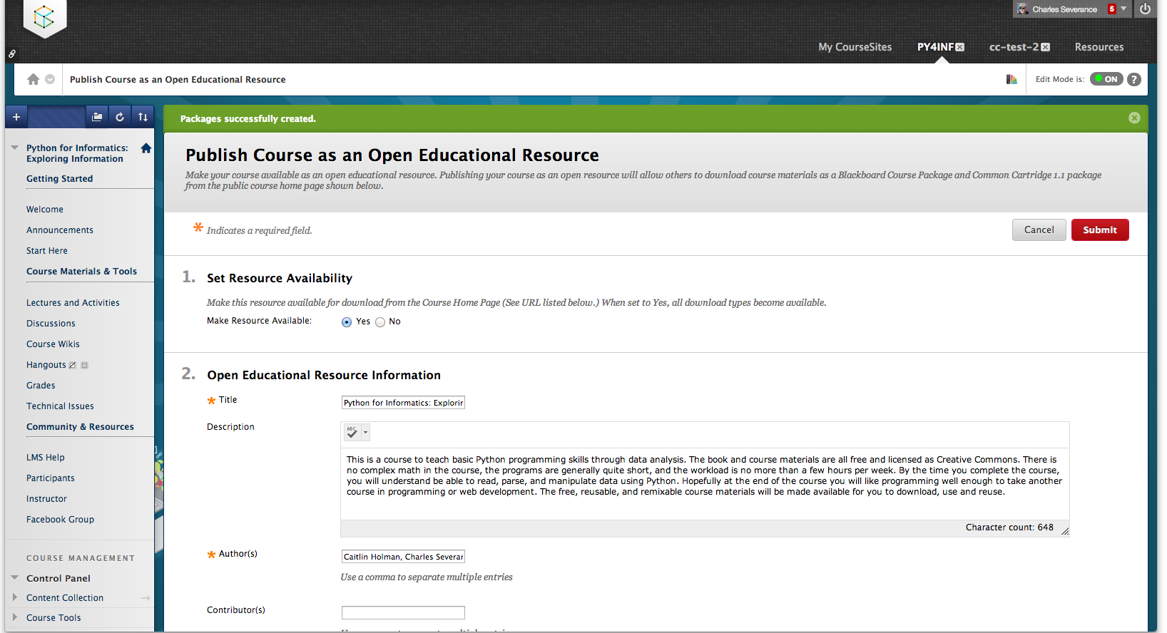Expand the user menu dropdown arrow
This screenshot has width=1167, height=633.
click(x=1123, y=9)
